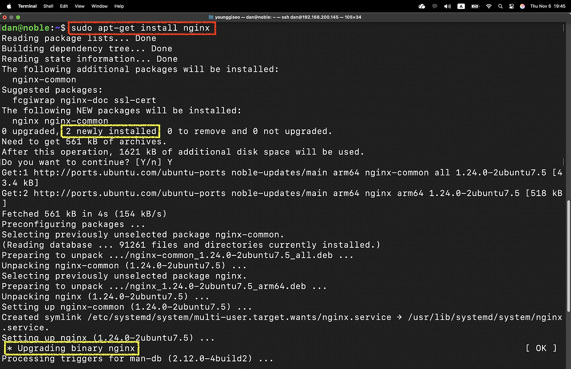Click 'The following additional packages' line

coord(141,69)
